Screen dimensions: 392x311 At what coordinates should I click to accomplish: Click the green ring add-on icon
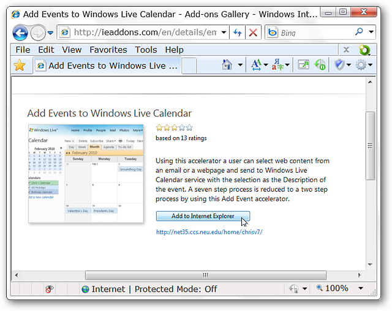(x=364, y=50)
